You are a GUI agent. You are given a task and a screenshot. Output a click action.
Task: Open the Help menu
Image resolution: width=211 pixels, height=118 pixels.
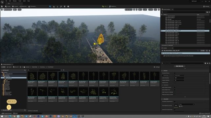click(x=29, y=1)
